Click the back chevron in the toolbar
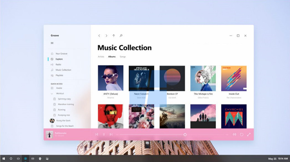Image resolution: width=290 pixels, height=162 pixels. pyautogui.click(x=99, y=35)
